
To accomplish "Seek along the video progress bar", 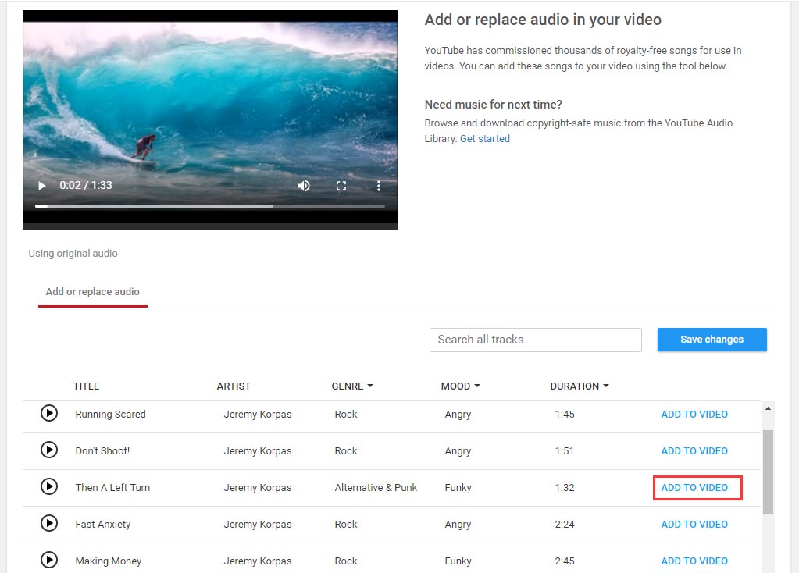I will click(210, 206).
